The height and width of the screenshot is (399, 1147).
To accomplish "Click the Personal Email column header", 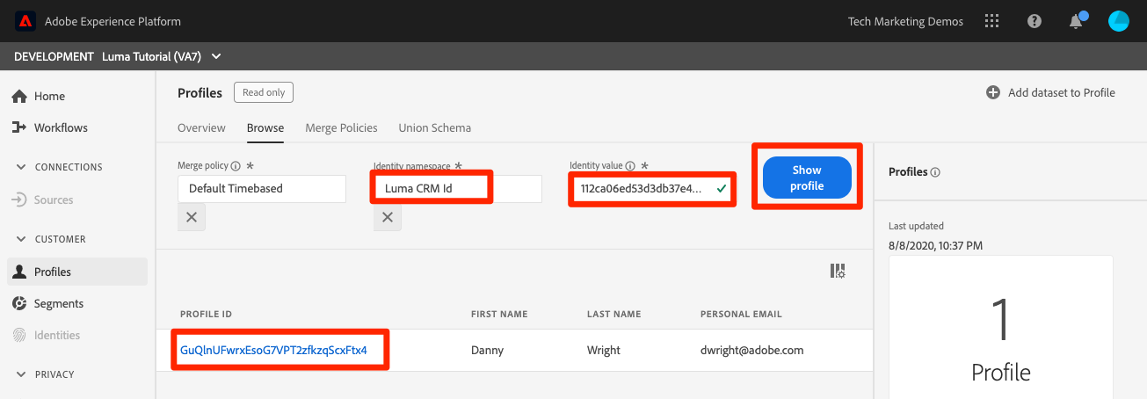I will click(741, 314).
